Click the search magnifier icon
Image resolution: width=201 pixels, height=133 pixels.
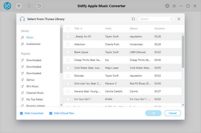tap(172, 19)
